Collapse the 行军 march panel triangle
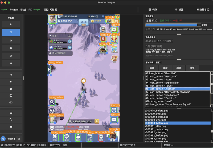The height and width of the screenshot is (148, 213). (50, 36)
